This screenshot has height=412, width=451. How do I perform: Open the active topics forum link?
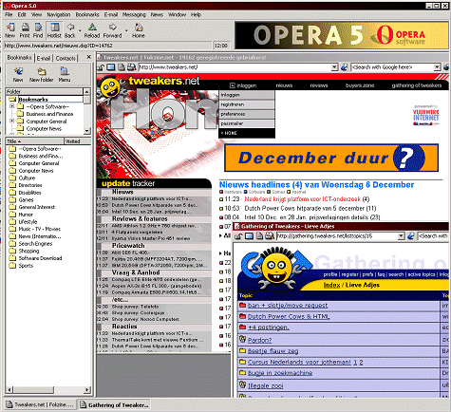pyautogui.click(x=422, y=274)
